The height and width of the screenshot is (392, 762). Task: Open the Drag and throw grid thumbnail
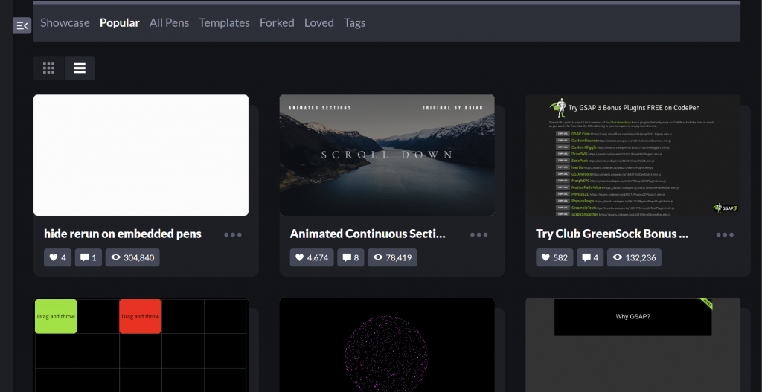141,345
